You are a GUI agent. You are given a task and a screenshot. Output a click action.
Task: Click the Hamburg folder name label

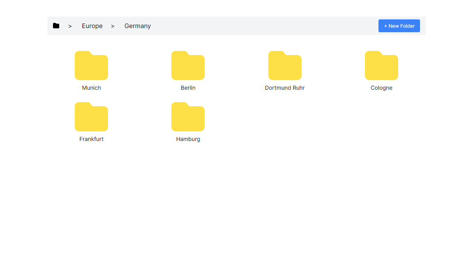[188, 139]
